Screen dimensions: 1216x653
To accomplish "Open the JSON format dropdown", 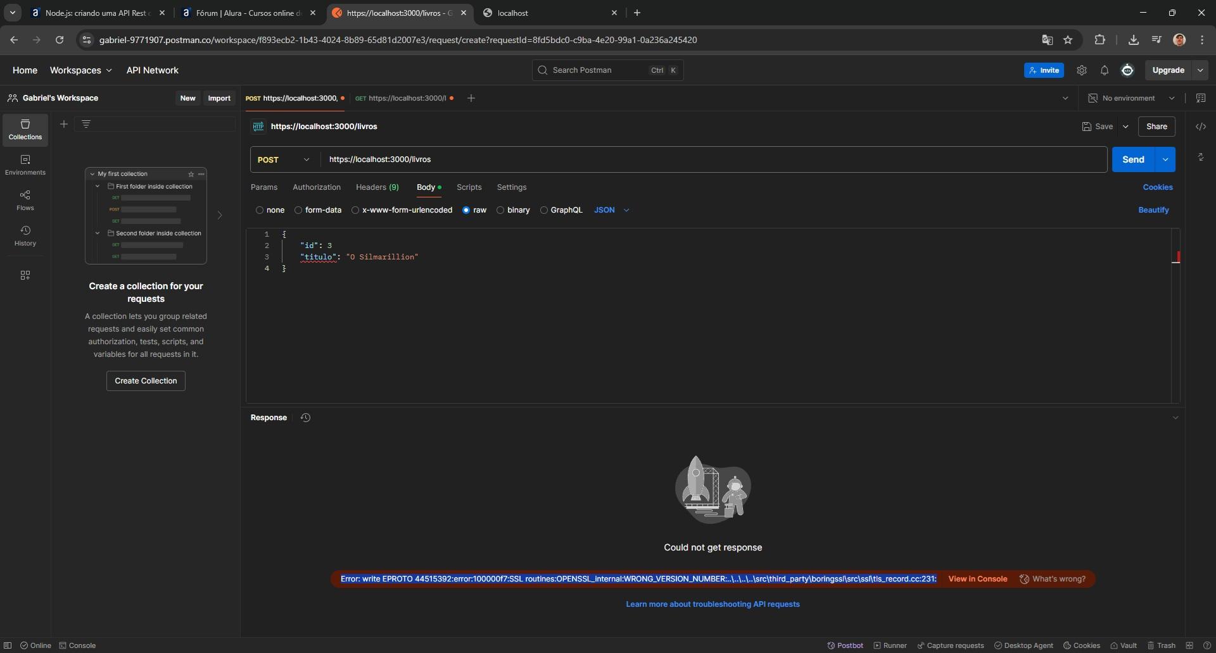I will coord(612,210).
